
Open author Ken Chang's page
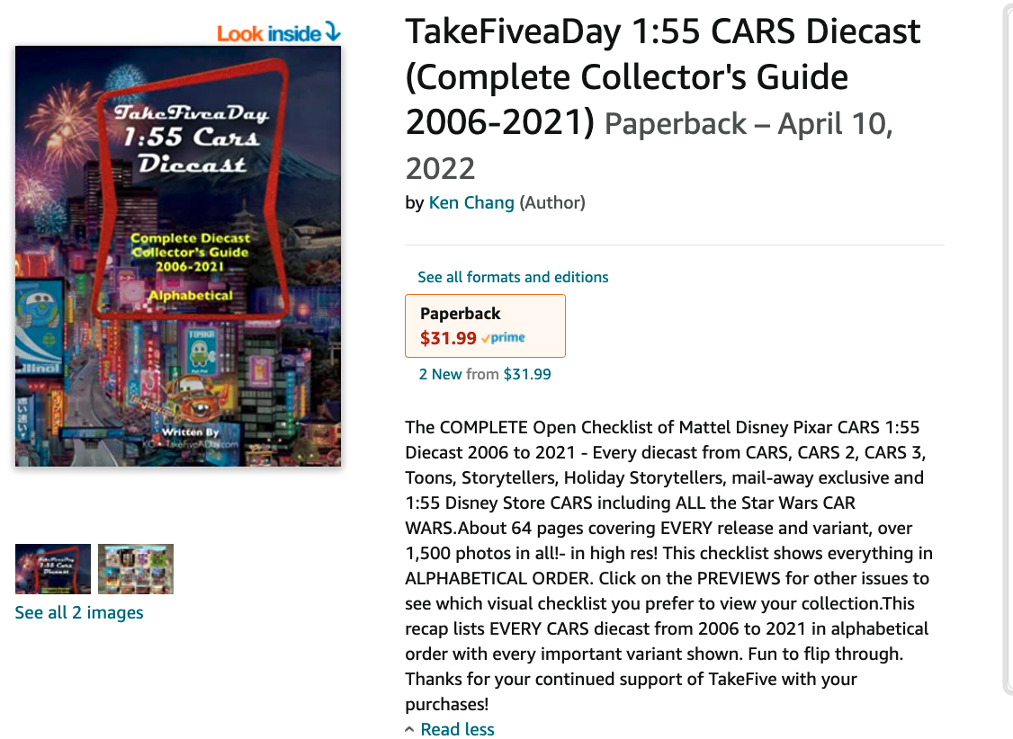[471, 202]
